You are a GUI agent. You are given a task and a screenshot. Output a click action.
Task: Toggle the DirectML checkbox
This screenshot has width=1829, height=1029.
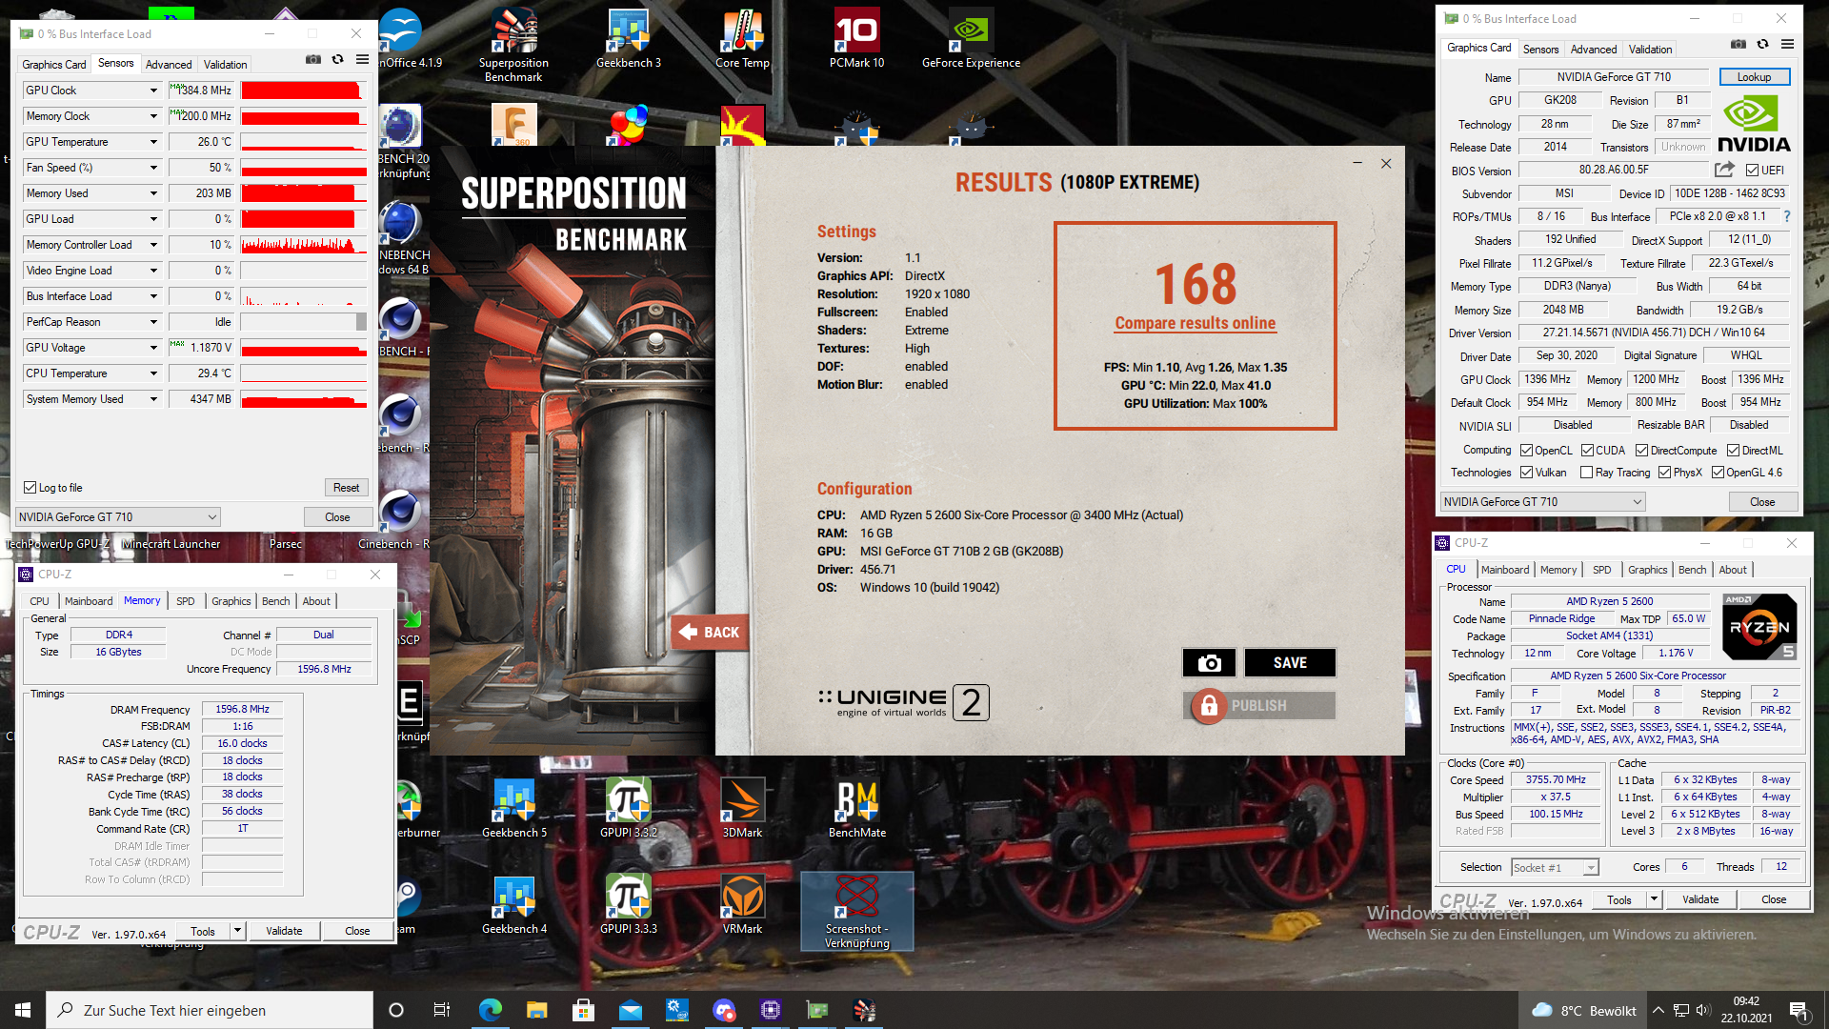coord(1733,451)
